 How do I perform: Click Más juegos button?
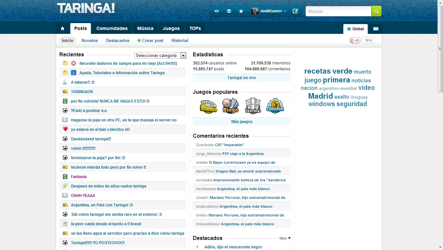[x=242, y=122]
